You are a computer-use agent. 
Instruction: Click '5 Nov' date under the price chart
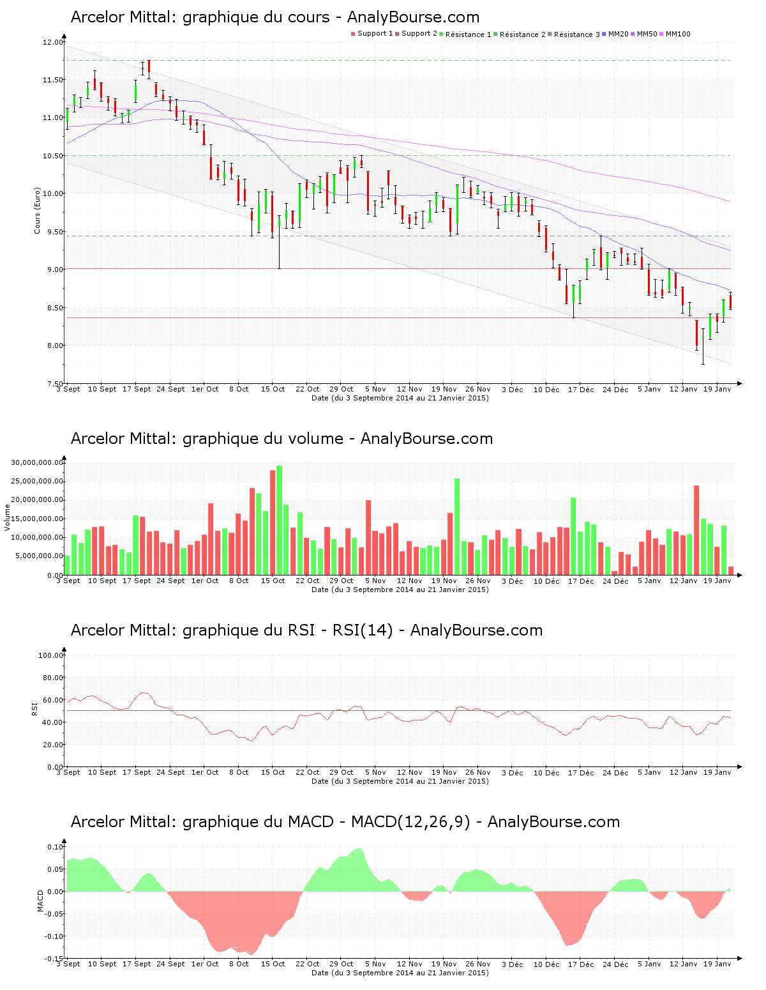click(x=375, y=389)
